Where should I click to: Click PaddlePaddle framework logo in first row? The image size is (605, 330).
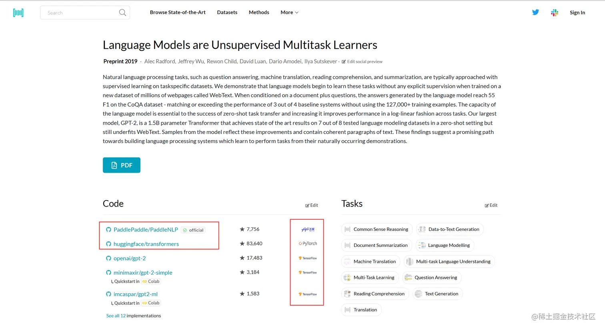[308, 229]
